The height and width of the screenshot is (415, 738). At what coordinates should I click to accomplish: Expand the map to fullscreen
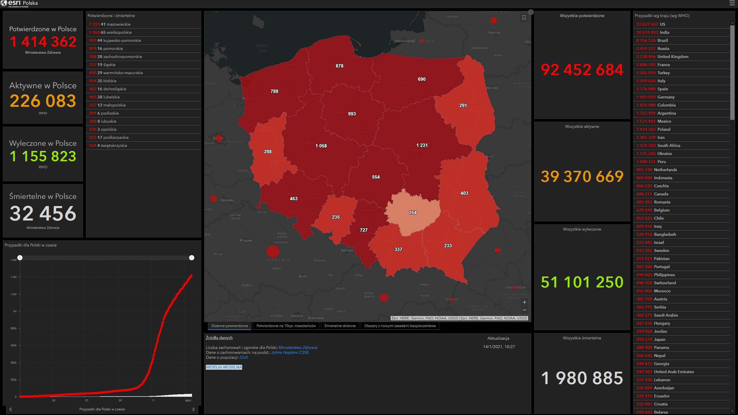coord(531,12)
